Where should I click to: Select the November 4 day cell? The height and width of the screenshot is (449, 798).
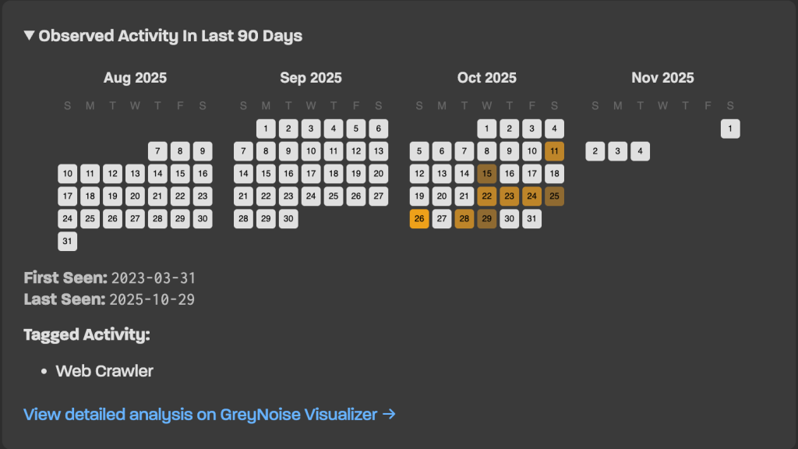pos(640,151)
